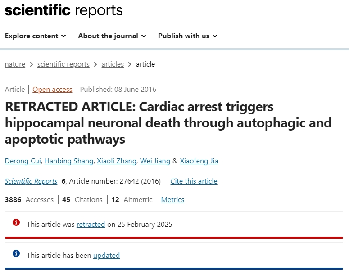This screenshot has height=275, width=349.
Task: Go to nature breadcrumb link
Action: [15, 64]
